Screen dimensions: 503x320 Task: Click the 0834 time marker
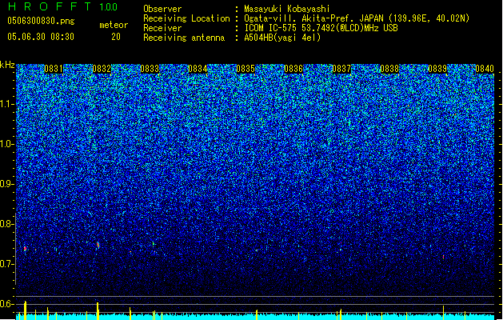[x=198, y=69]
